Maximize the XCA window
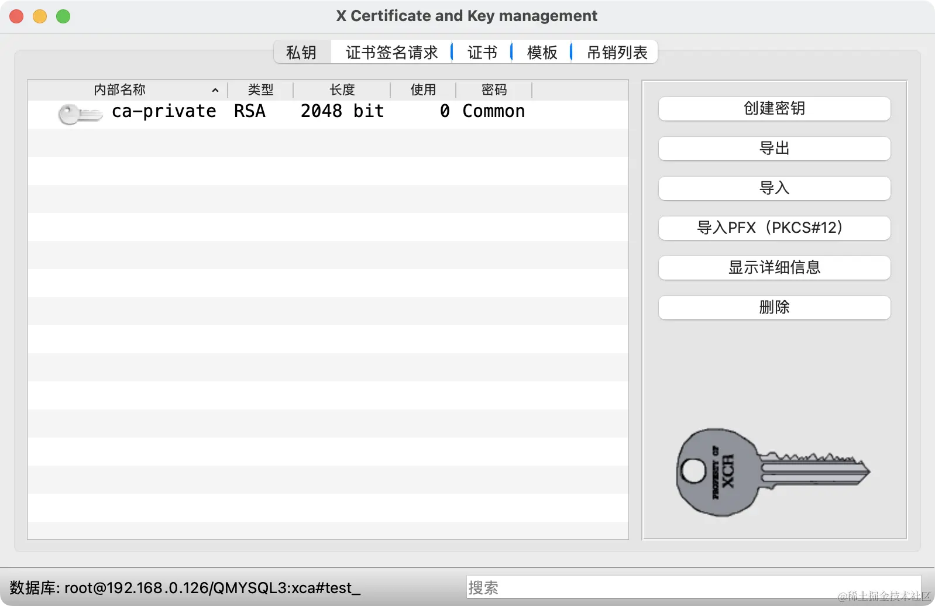The width and height of the screenshot is (935, 606). tap(63, 16)
